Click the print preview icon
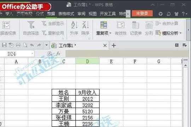The height and width of the screenshot is (127, 191). 25,45
